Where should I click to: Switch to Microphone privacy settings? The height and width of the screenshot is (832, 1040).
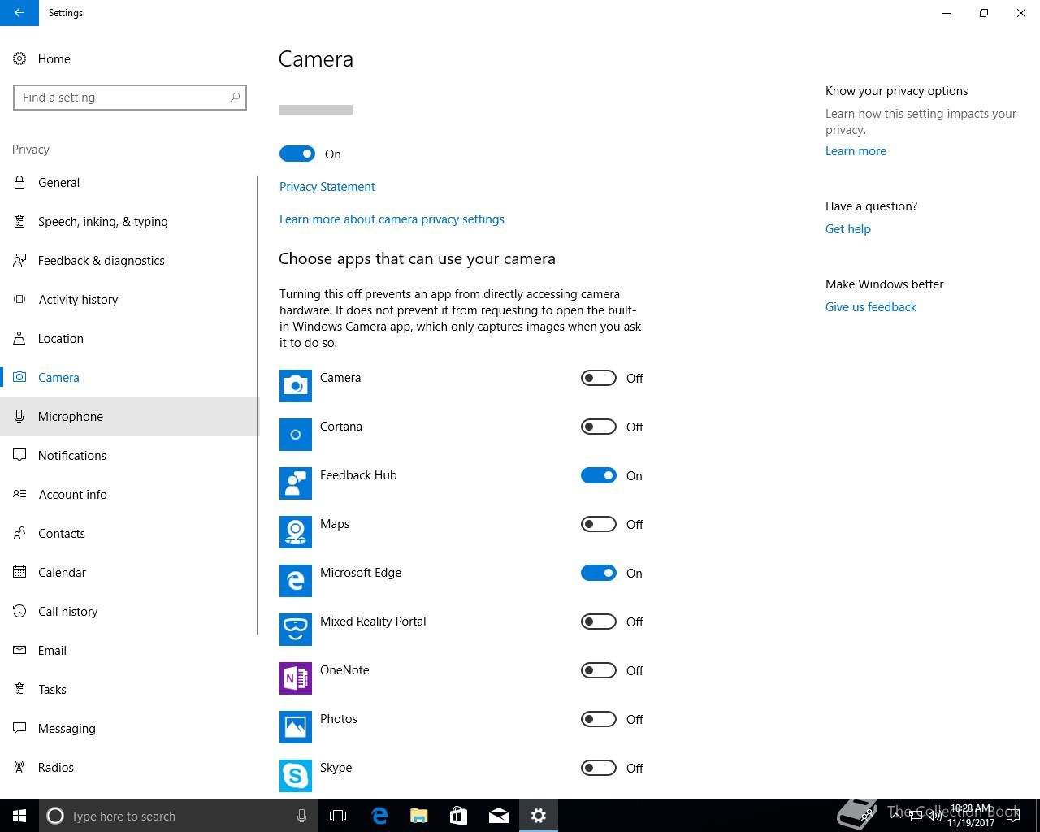click(x=128, y=416)
